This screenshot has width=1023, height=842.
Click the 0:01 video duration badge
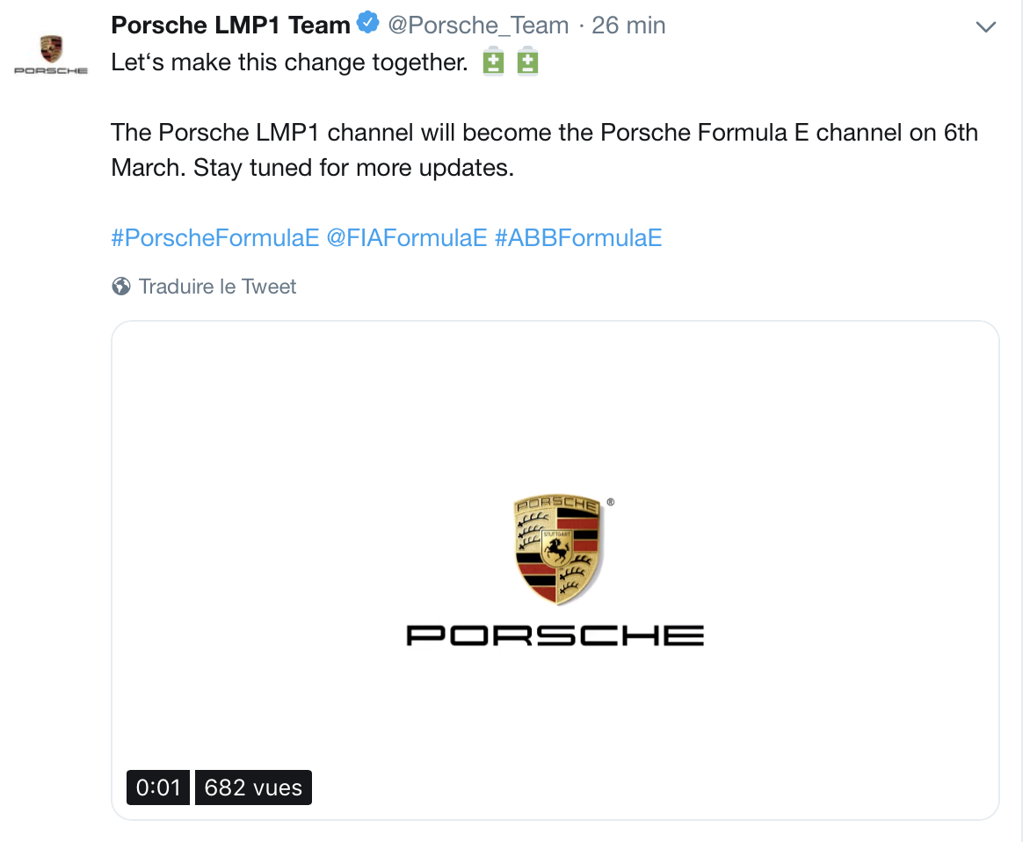click(x=158, y=788)
